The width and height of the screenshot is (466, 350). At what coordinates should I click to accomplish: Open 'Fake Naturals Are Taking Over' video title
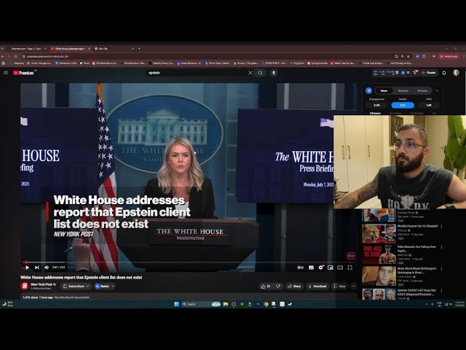[x=416, y=249]
